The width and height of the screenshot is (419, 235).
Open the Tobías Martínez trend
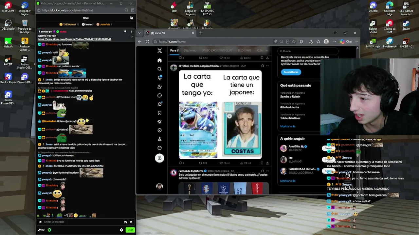coord(290,118)
